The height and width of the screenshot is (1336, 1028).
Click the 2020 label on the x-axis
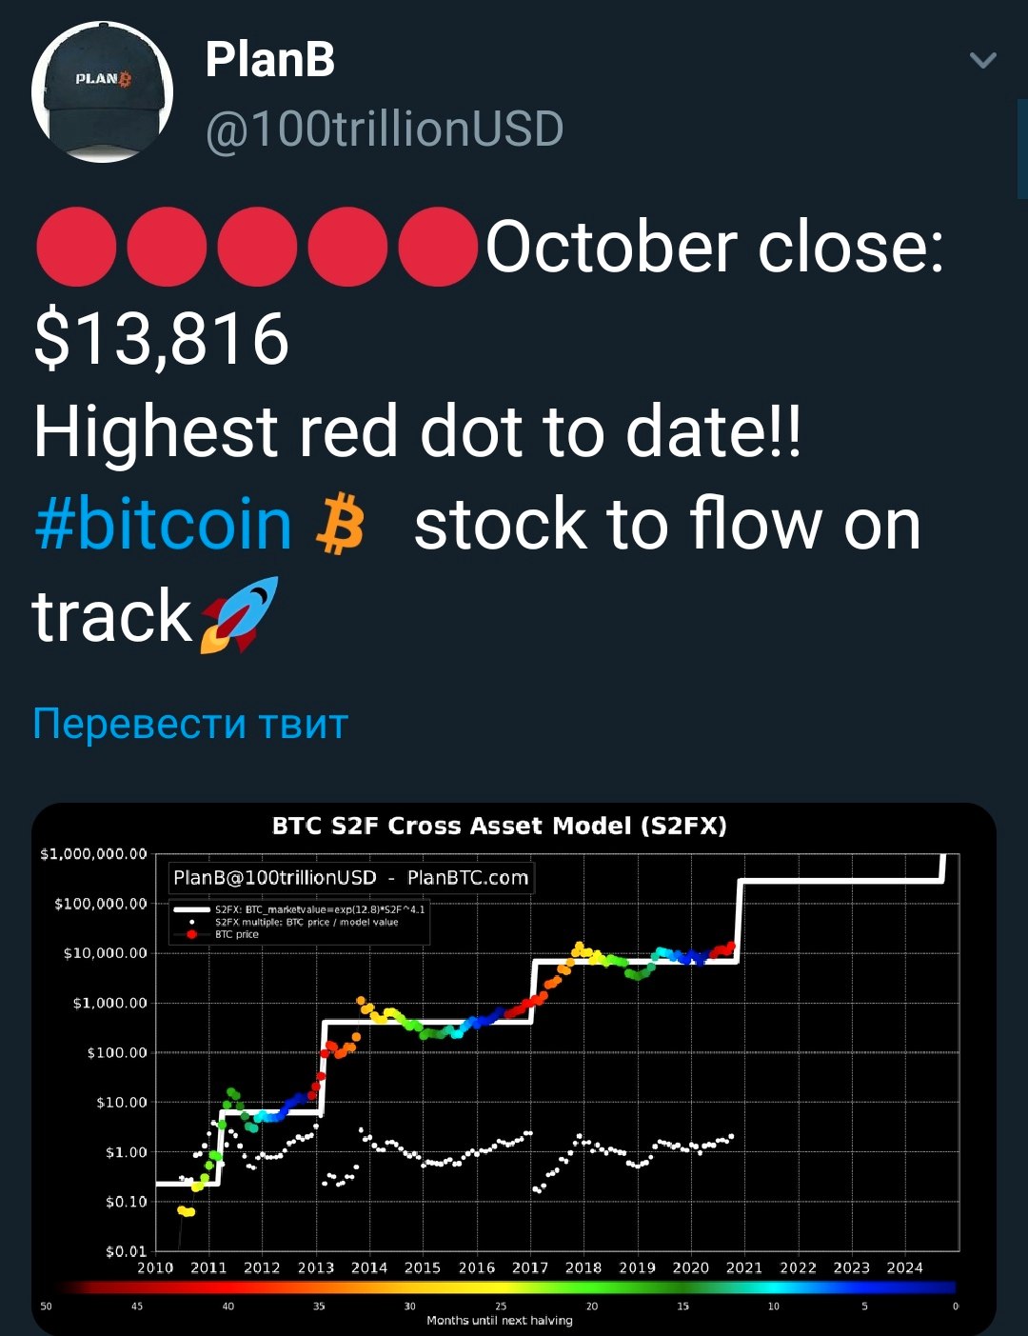coord(691,1267)
